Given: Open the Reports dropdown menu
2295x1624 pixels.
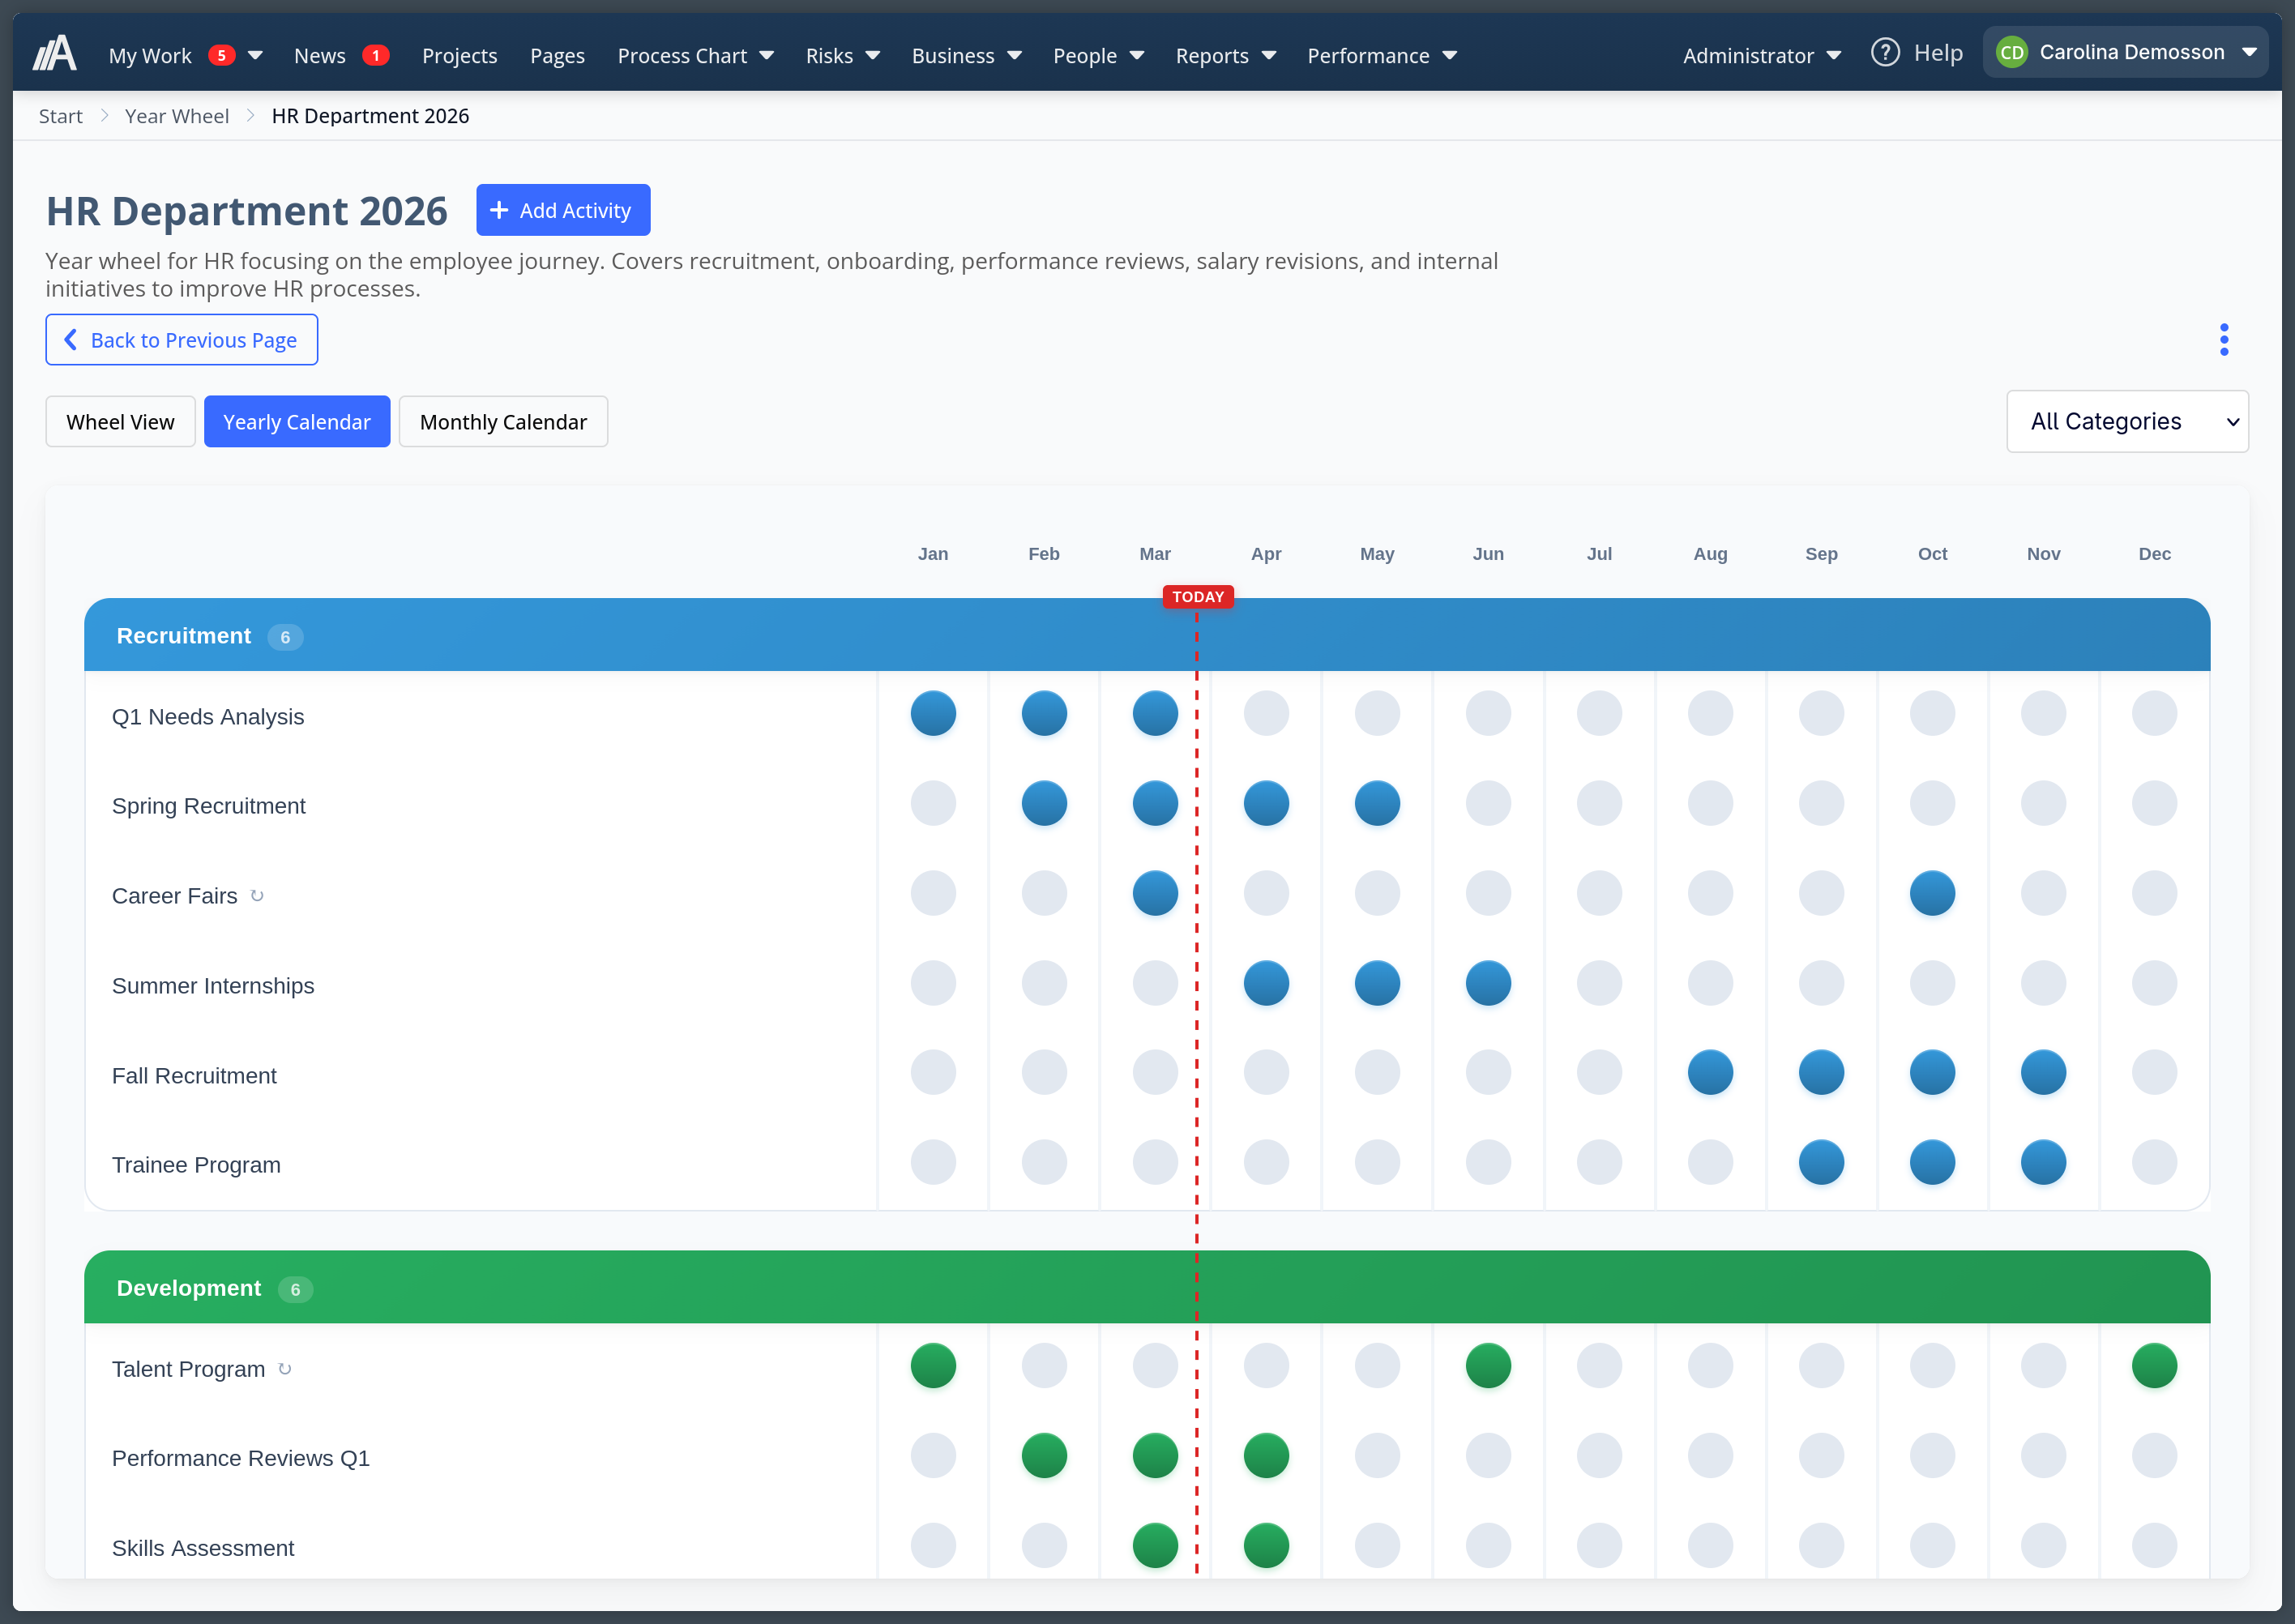Looking at the screenshot, I should (1226, 56).
